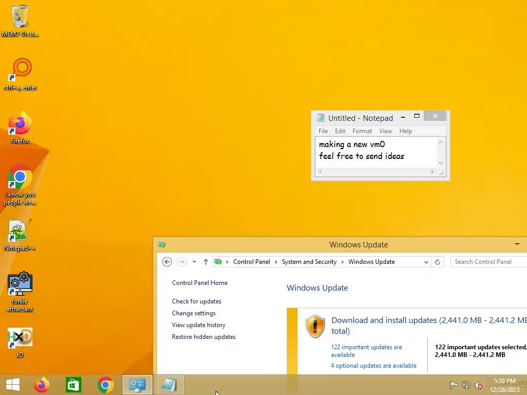Click Notepad vertical scrollbar up arrow
Viewport: 527px width, 395px height.
(x=441, y=142)
